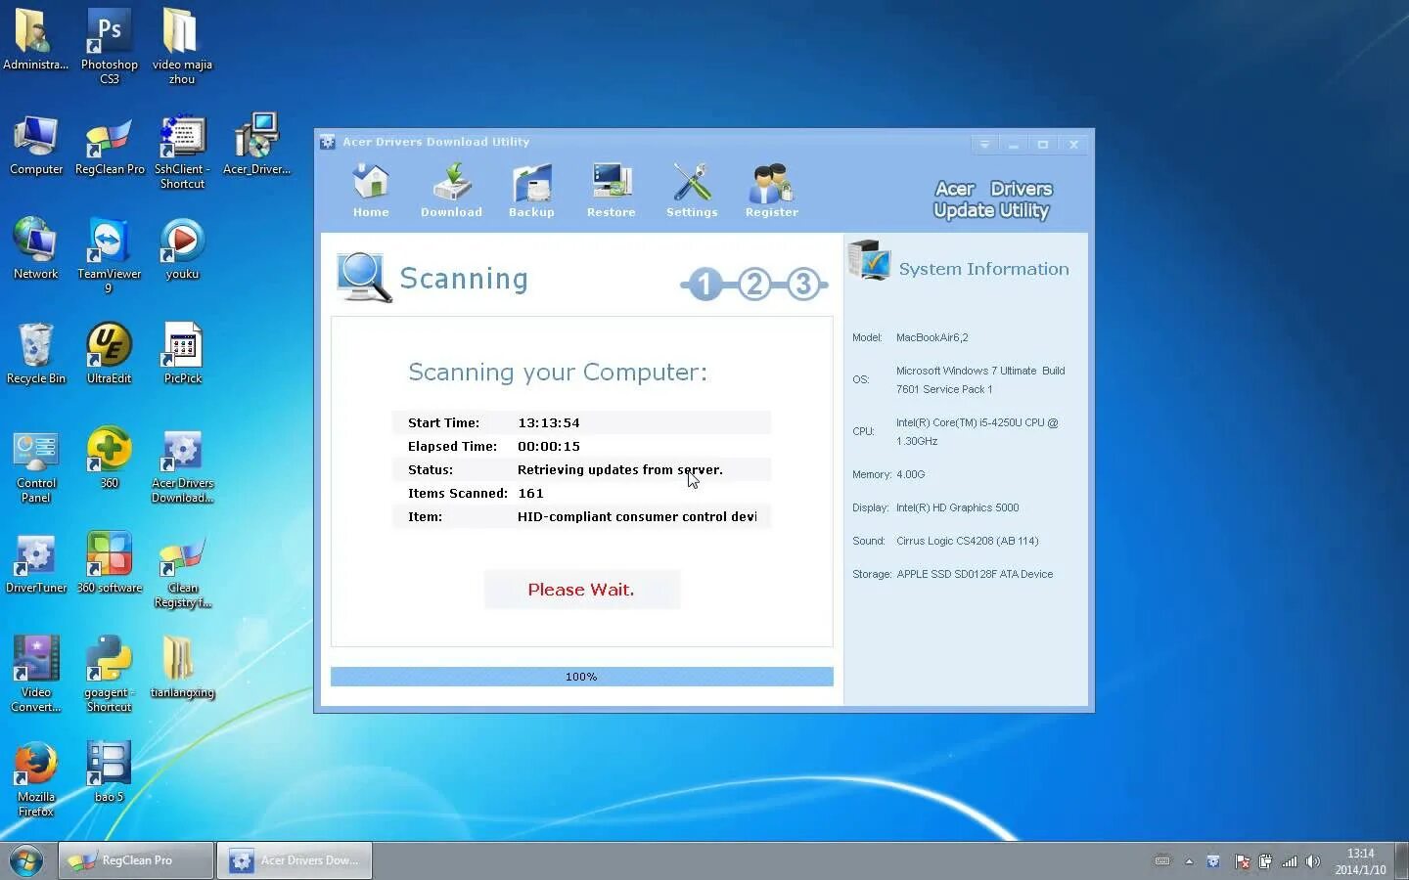Click the Acer Drivers Update Utility logo
1409x880 pixels.
992,199
